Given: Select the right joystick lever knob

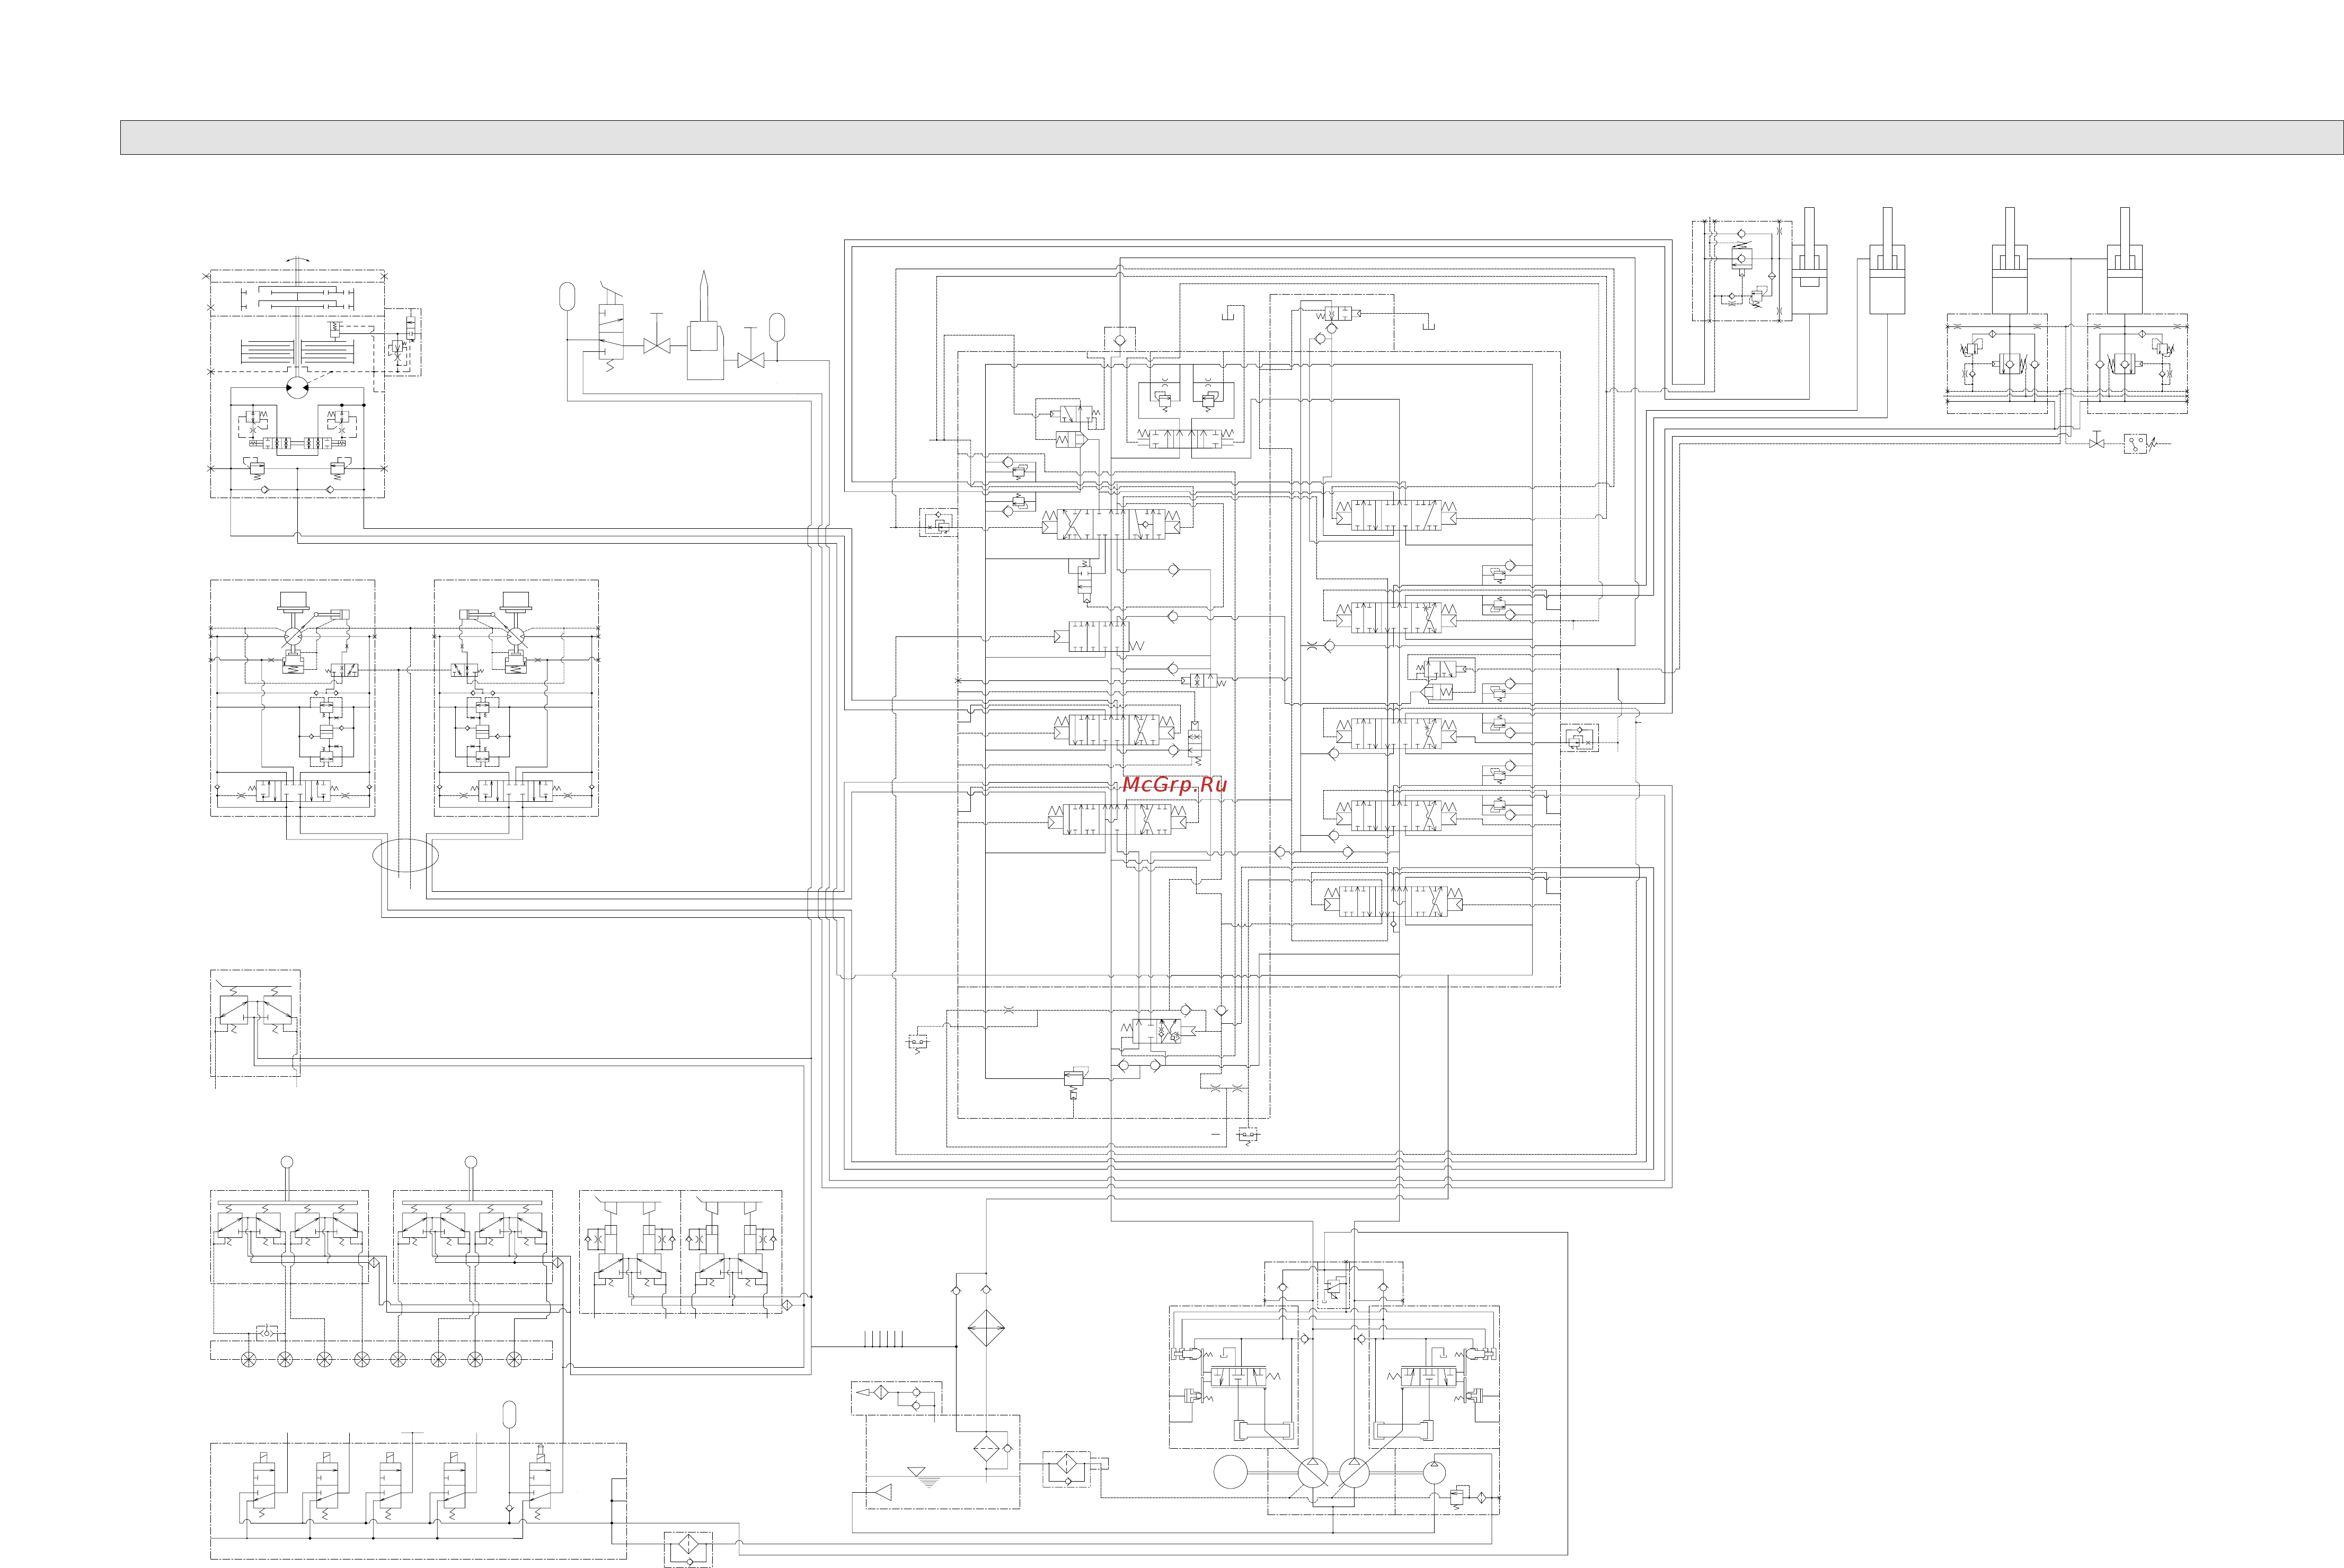Looking at the screenshot, I should coord(471,1162).
